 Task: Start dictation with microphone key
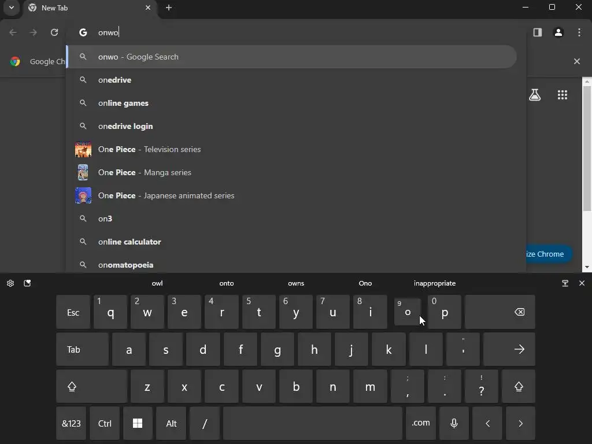pyautogui.click(x=454, y=423)
